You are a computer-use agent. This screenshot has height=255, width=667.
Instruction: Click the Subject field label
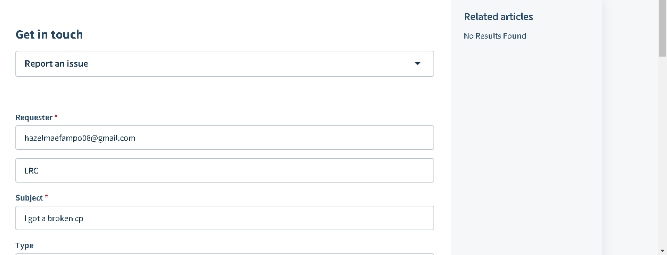point(29,198)
